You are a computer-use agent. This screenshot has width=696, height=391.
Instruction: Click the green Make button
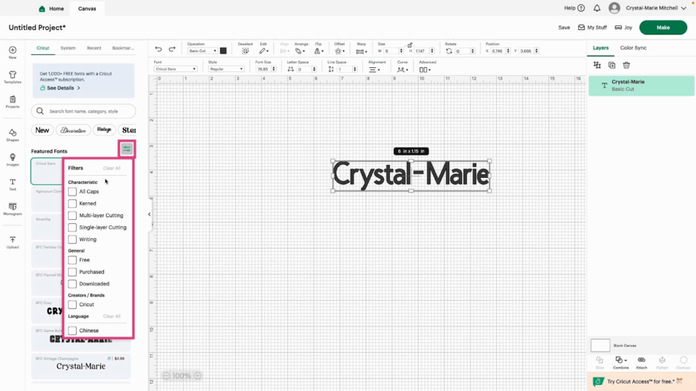[663, 27]
